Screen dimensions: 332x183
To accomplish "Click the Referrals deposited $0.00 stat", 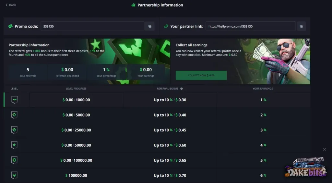I will pos(67,72).
